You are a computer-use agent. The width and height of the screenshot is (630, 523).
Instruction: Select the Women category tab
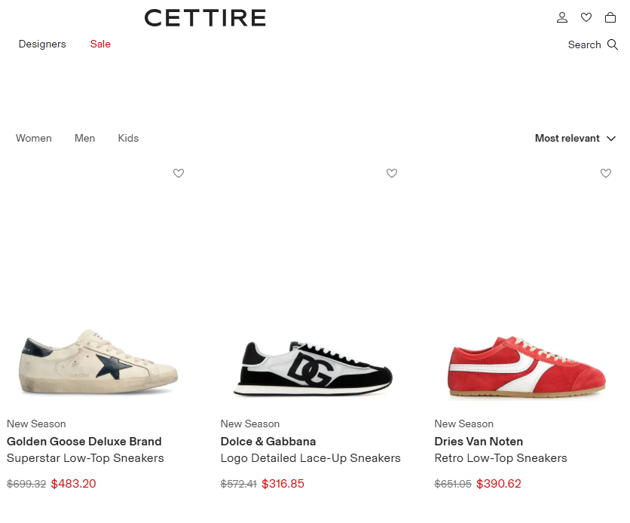[34, 139]
